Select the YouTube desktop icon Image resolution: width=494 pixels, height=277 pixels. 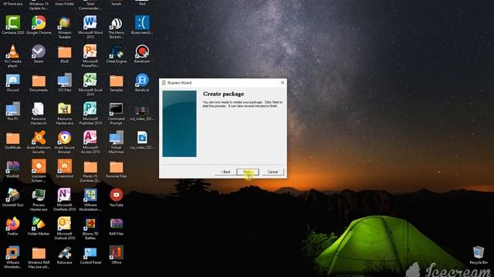[117, 195]
